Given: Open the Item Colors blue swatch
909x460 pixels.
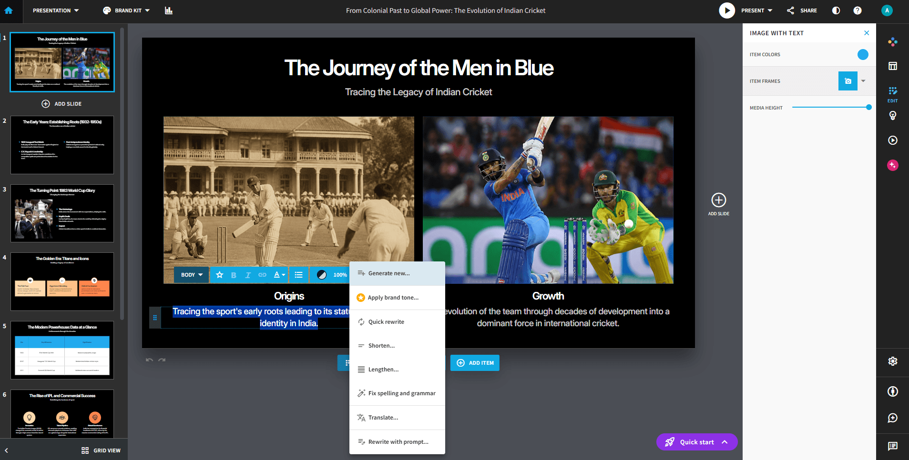Looking at the screenshot, I should point(863,54).
